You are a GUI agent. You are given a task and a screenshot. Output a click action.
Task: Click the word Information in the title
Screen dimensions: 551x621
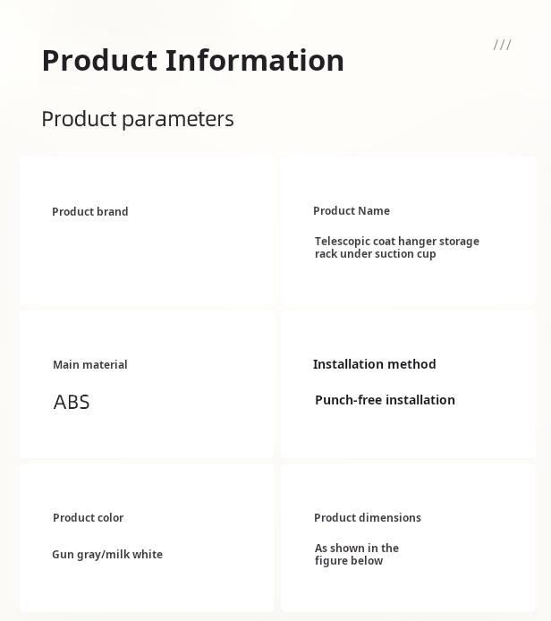click(x=255, y=61)
